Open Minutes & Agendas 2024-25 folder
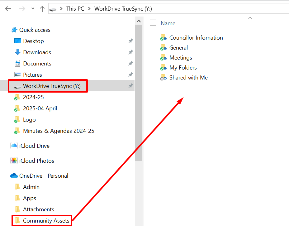 [59, 131]
